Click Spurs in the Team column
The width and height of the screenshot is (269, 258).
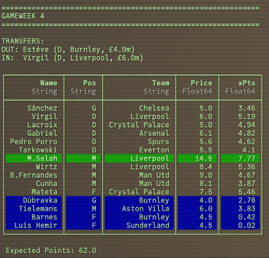[x=159, y=142]
